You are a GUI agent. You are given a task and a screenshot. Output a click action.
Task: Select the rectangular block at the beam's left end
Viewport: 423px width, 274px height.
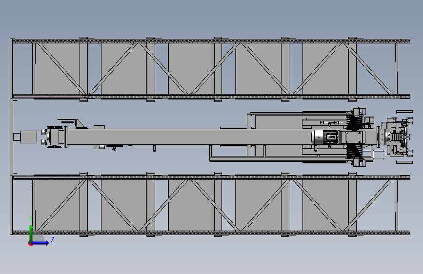click(29, 137)
